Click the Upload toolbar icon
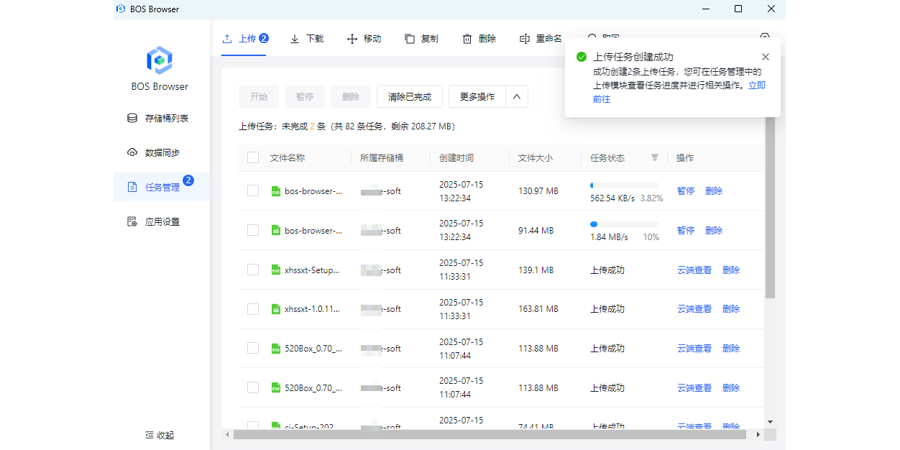The height and width of the screenshot is (450, 900). pyautogui.click(x=227, y=39)
